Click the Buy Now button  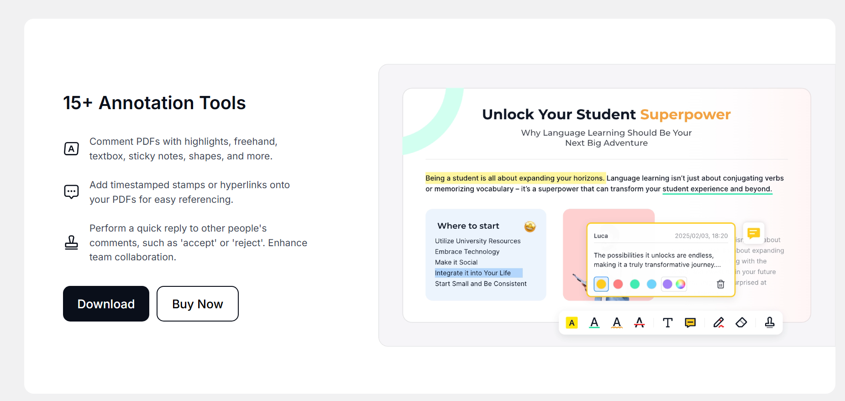coord(198,304)
